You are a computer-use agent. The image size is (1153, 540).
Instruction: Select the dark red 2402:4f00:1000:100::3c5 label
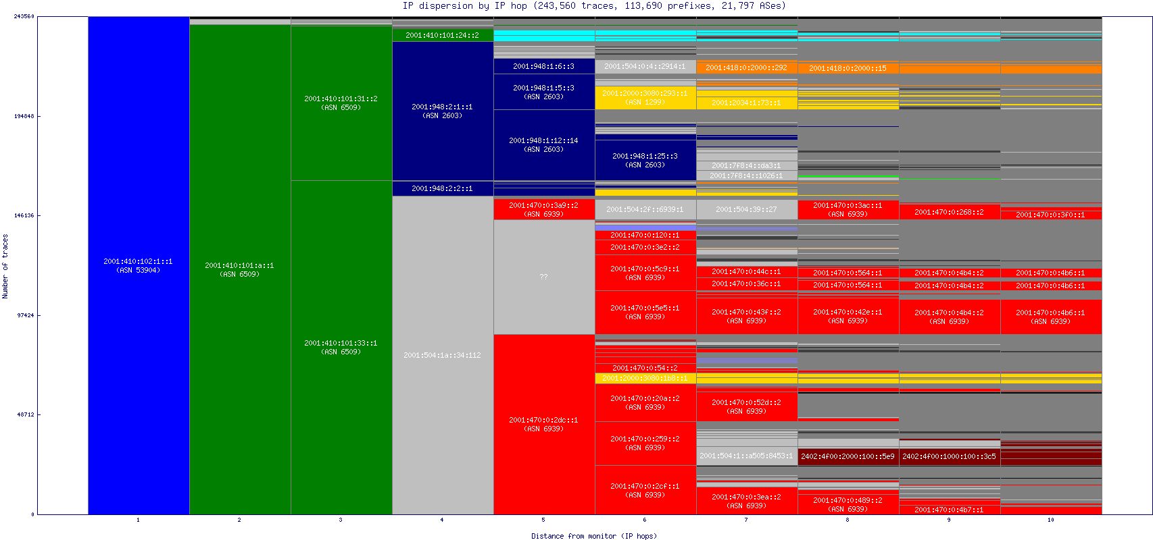click(x=950, y=456)
